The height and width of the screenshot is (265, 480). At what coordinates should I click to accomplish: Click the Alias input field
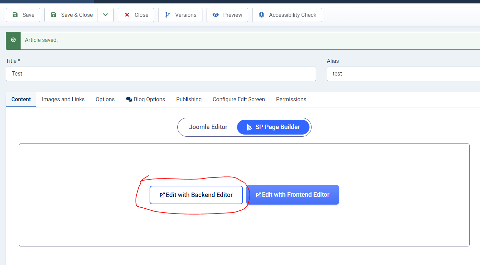pyautogui.click(x=403, y=74)
